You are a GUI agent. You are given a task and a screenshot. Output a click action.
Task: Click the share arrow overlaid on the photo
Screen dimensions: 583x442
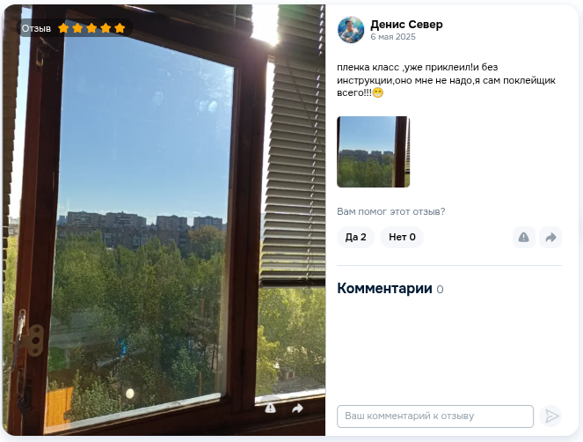[x=297, y=409]
